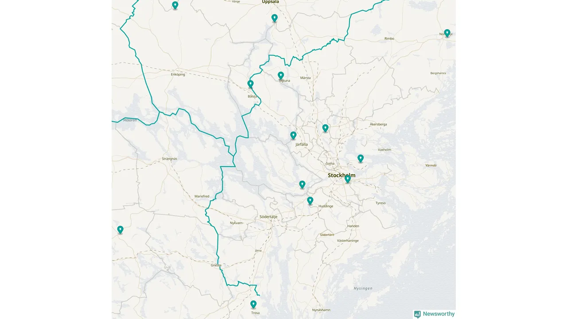This screenshot has height=319, width=567.
Task: Click the Newsworthy chart logo icon
Action: [x=417, y=314]
